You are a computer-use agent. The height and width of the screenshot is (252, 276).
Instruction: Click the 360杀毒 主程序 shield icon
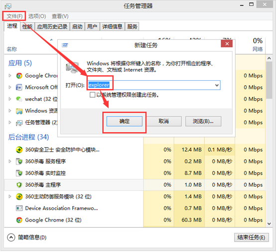(19, 185)
